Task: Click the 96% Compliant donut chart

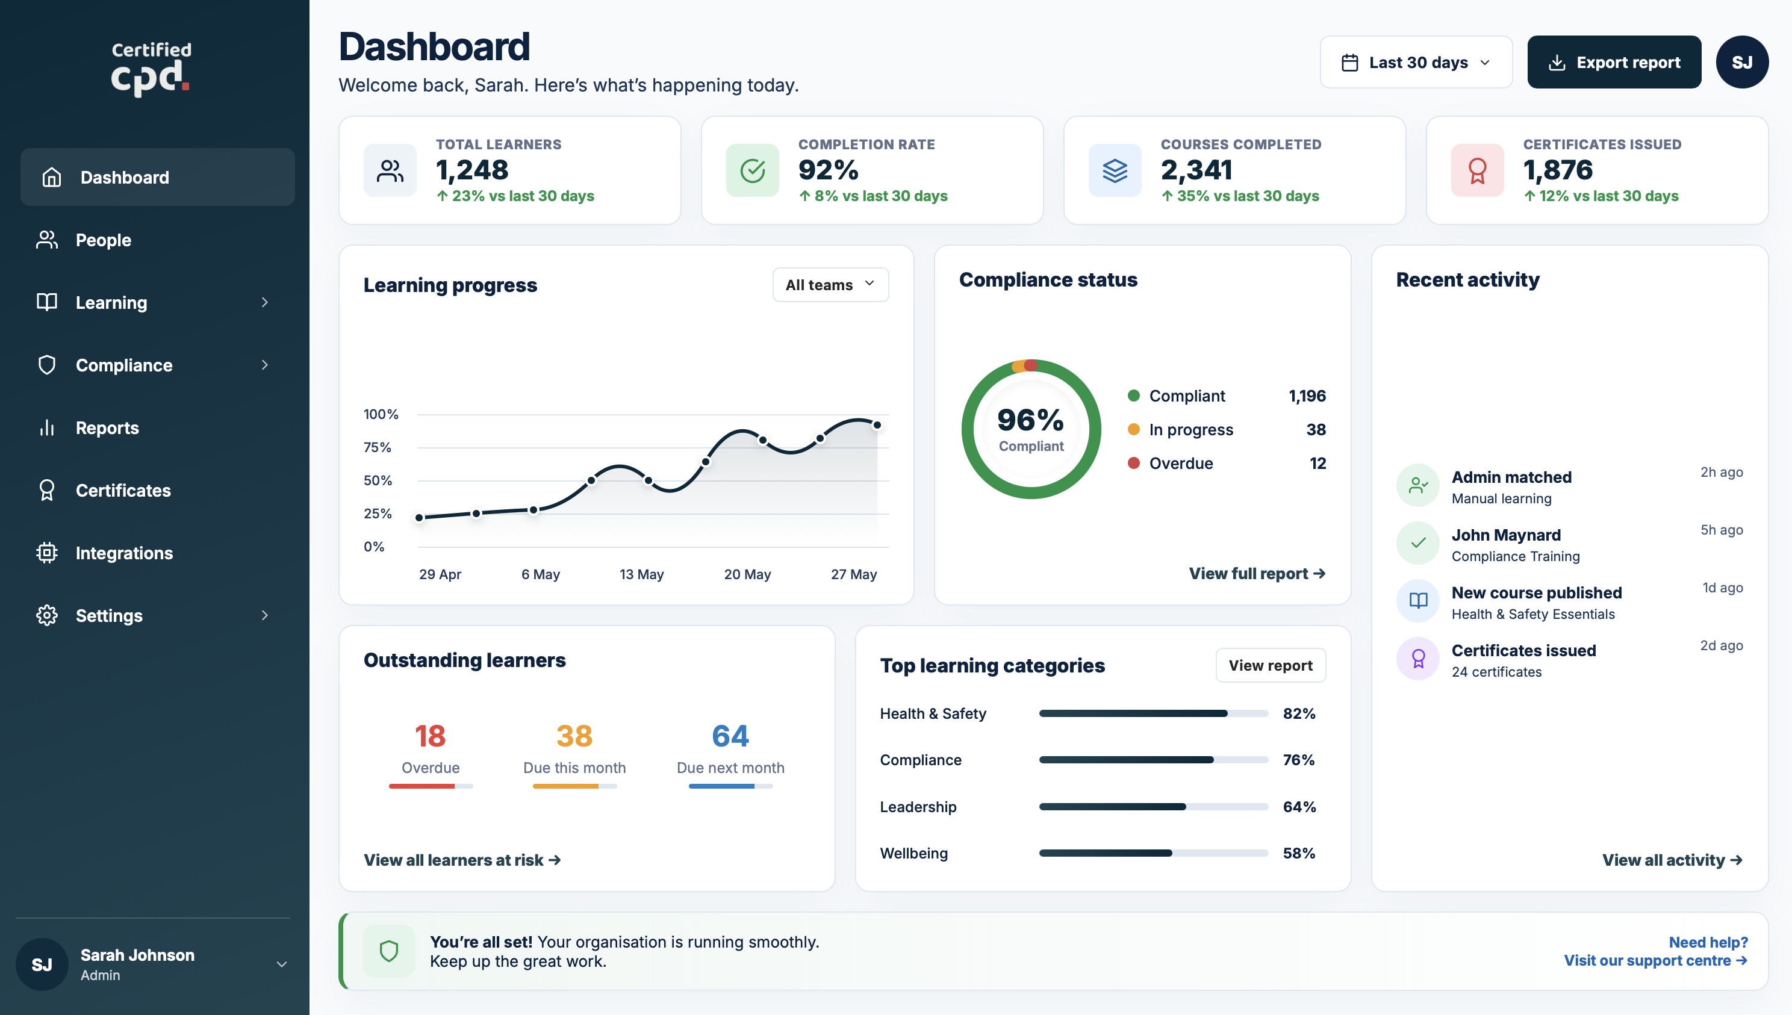Action: (x=1030, y=429)
